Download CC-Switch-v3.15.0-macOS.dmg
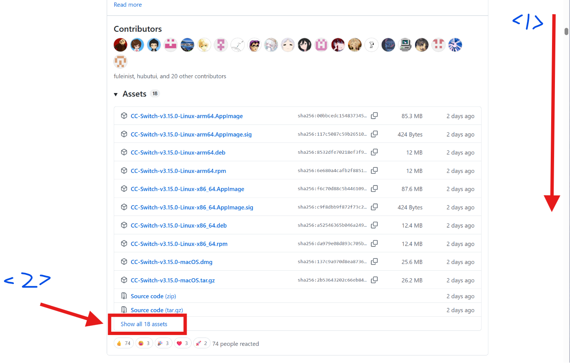 (x=172, y=262)
